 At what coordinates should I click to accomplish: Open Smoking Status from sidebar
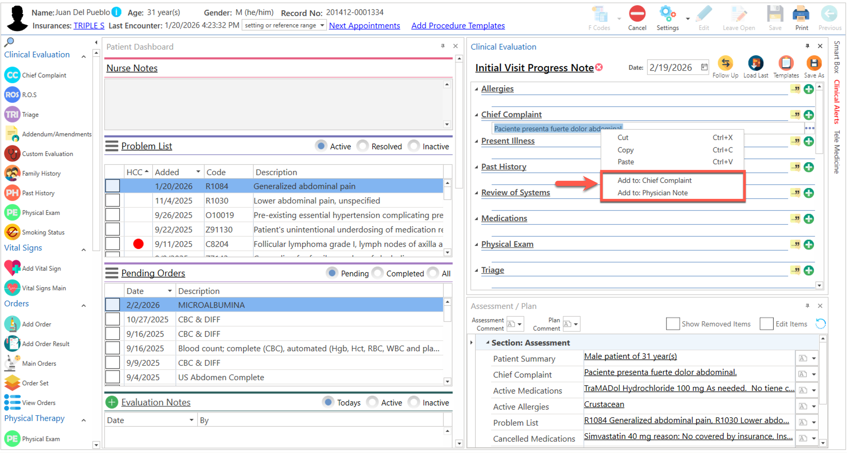click(12, 232)
